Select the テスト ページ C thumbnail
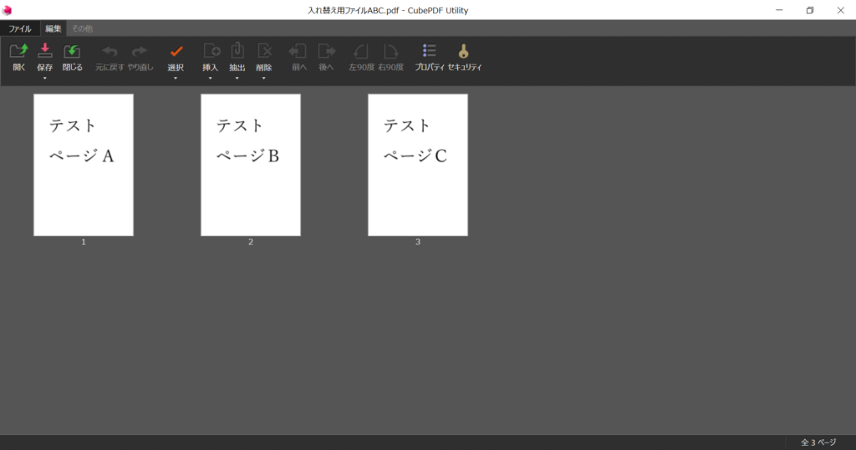The width and height of the screenshot is (856, 450). (418, 165)
